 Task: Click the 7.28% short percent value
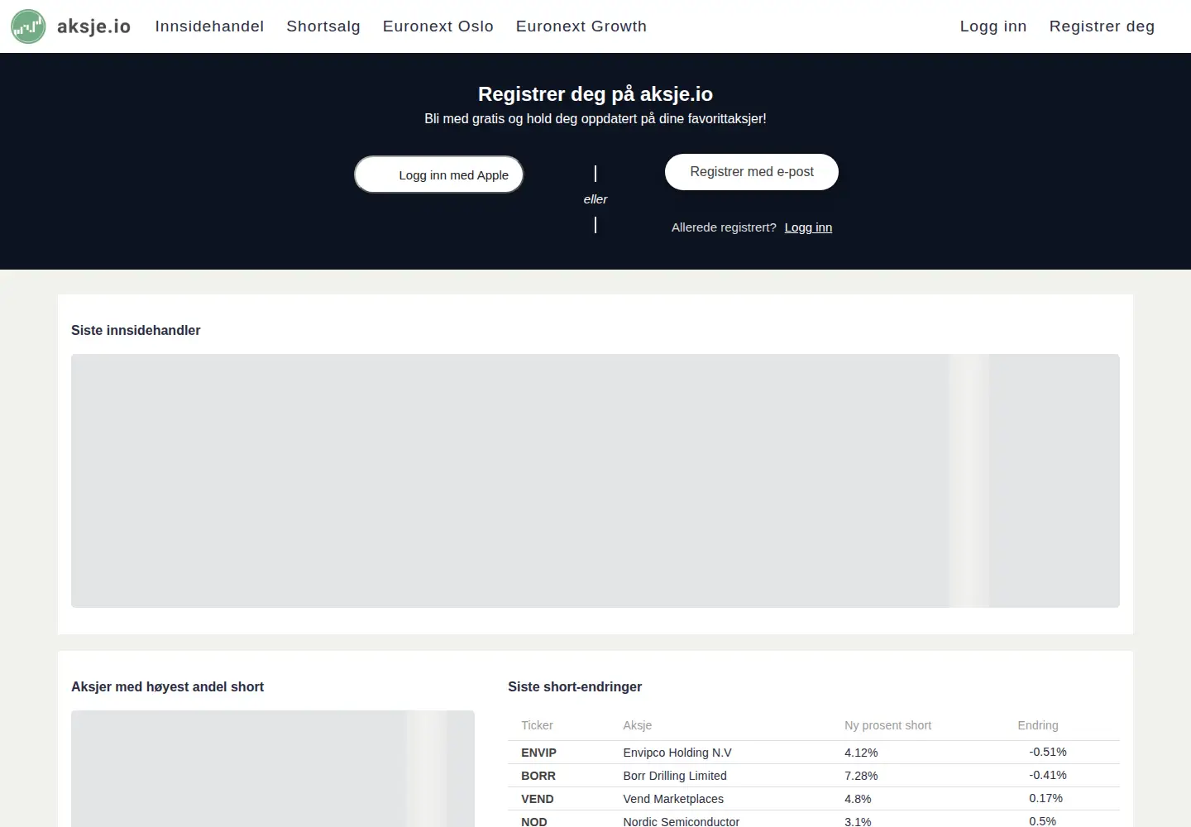click(x=861, y=776)
